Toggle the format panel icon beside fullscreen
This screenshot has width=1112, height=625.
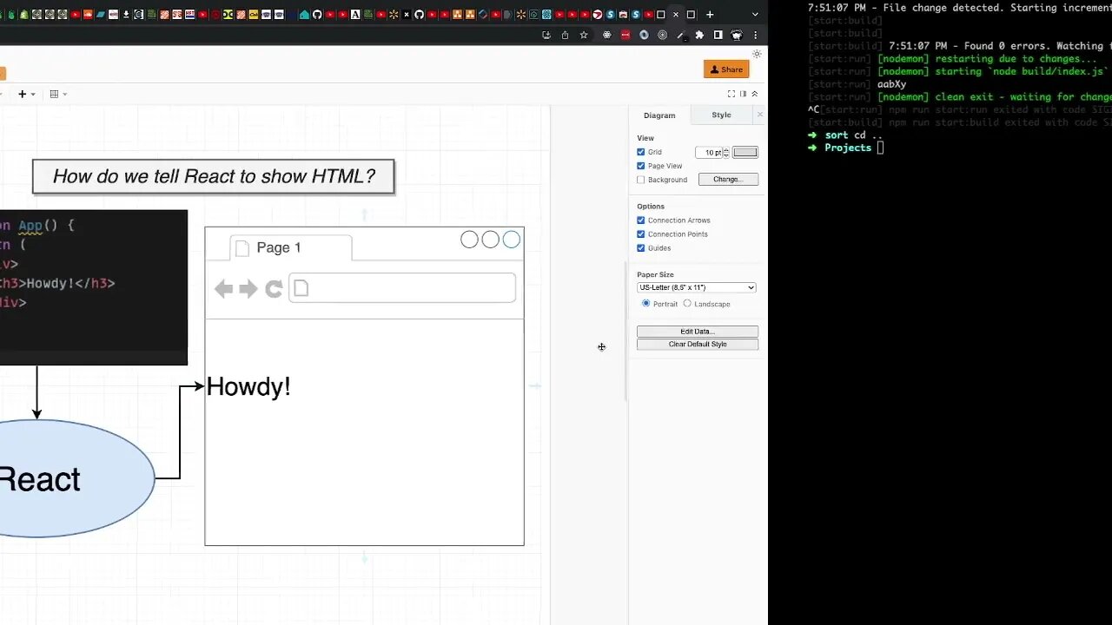[743, 94]
